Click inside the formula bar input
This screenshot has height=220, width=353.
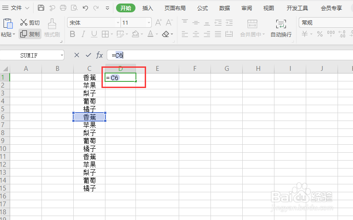click(x=229, y=55)
